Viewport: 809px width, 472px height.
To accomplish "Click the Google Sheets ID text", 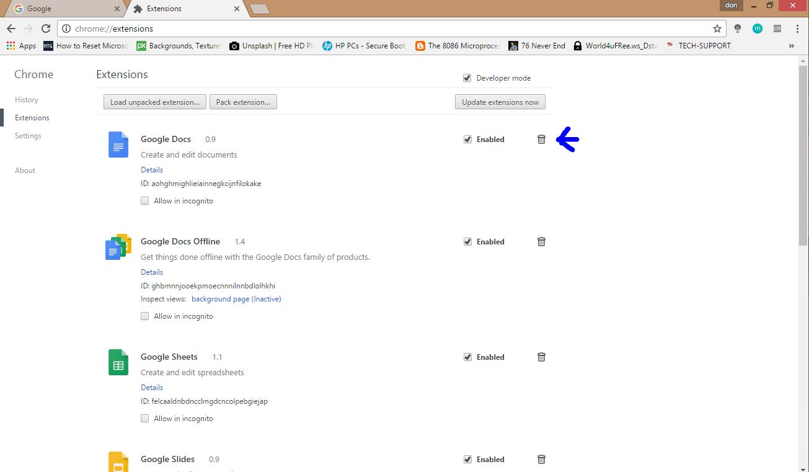I will (x=204, y=401).
